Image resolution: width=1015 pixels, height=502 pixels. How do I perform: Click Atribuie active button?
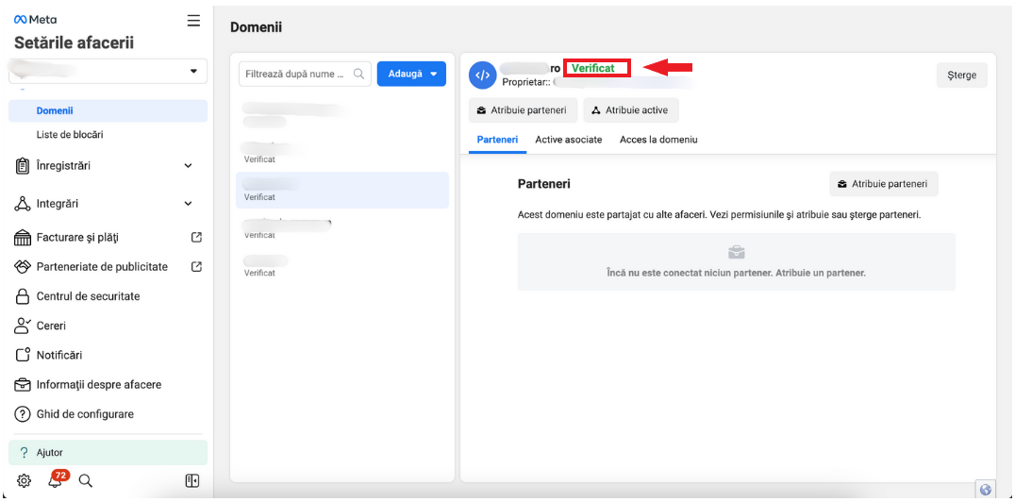coord(630,110)
